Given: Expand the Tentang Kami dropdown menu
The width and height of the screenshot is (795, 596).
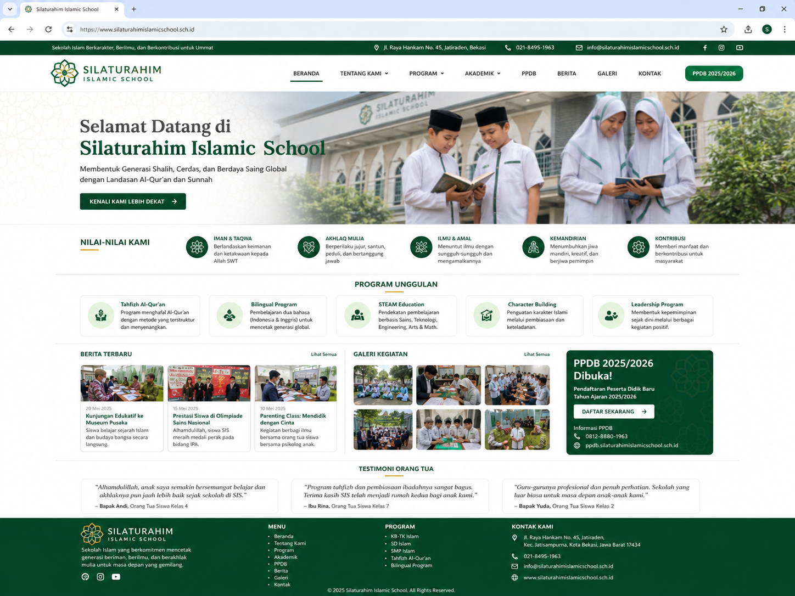Looking at the screenshot, I should [x=364, y=74].
